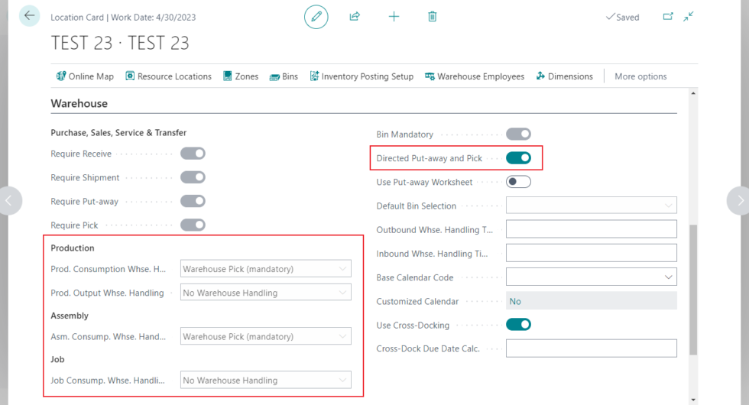Viewport: 749px width, 405px height.
Task: Go to previous record with left arrow
Action: click(x=9, y=200)
